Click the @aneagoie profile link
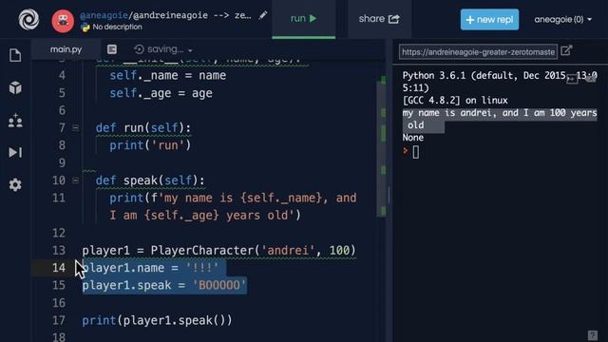The height and width of the screenshot is (342, 608). [104, 15]
